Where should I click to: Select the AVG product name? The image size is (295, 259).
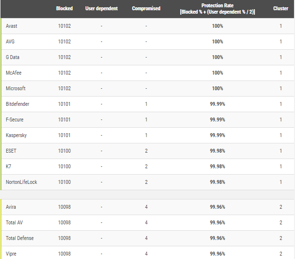pos(10,41)
